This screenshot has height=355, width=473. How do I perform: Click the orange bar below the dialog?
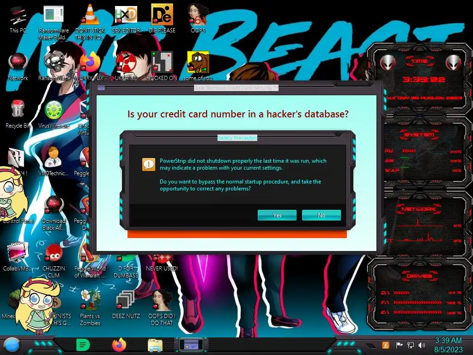click(x=237, y=234)
